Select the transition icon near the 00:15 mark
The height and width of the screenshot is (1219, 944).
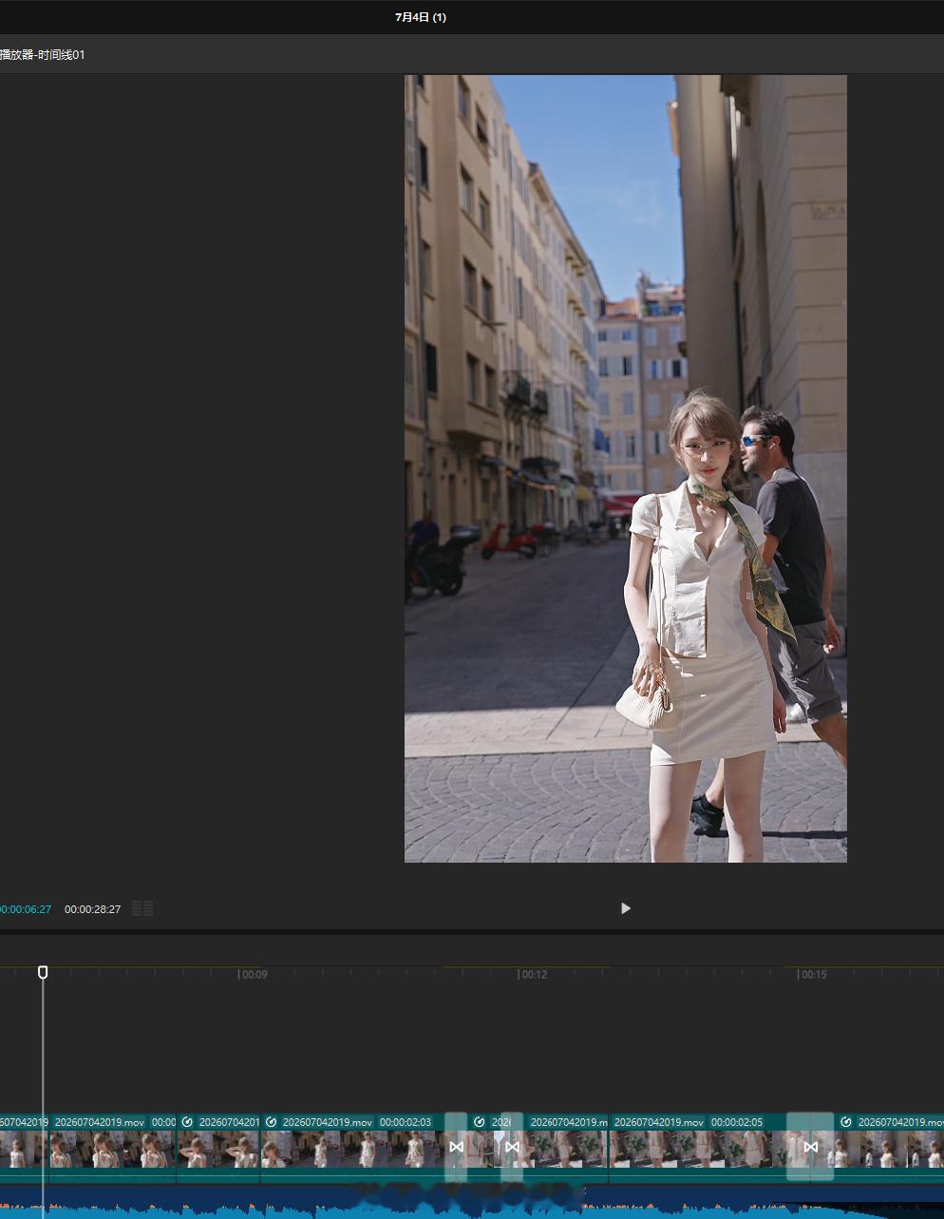coord(810,1147)
